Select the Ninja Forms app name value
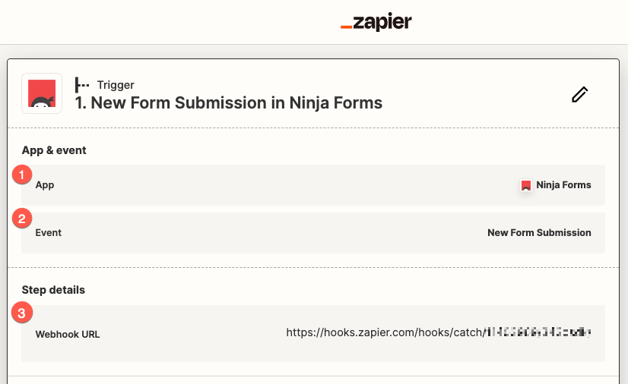The width and height of the screenshot is (628, 384). [563, 185]
